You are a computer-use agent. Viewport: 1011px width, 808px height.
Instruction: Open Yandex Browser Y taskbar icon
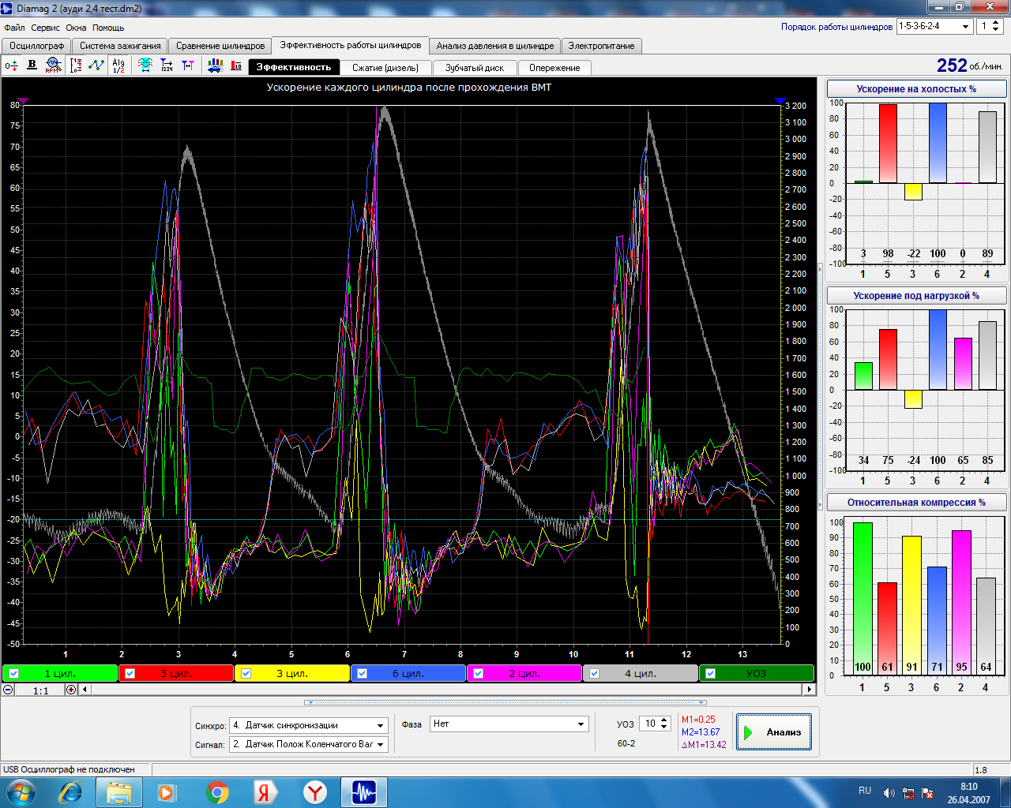315,791
